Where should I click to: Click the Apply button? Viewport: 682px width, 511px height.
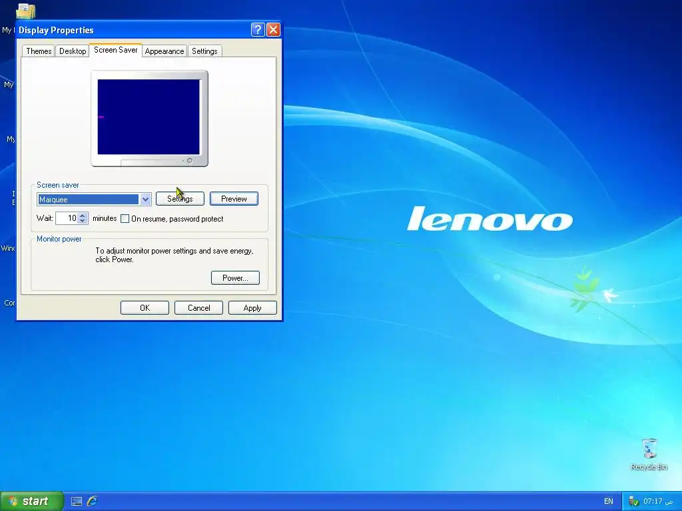(x=252, y=307)
